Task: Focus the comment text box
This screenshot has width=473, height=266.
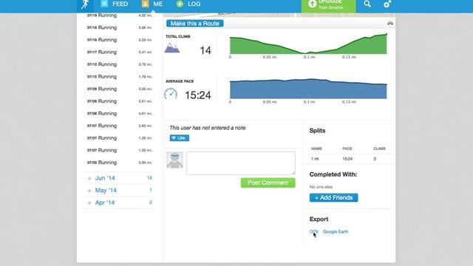Action: [x=241, y=163]
